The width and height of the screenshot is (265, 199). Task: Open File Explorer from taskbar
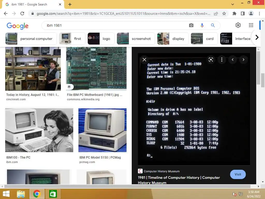21,194
